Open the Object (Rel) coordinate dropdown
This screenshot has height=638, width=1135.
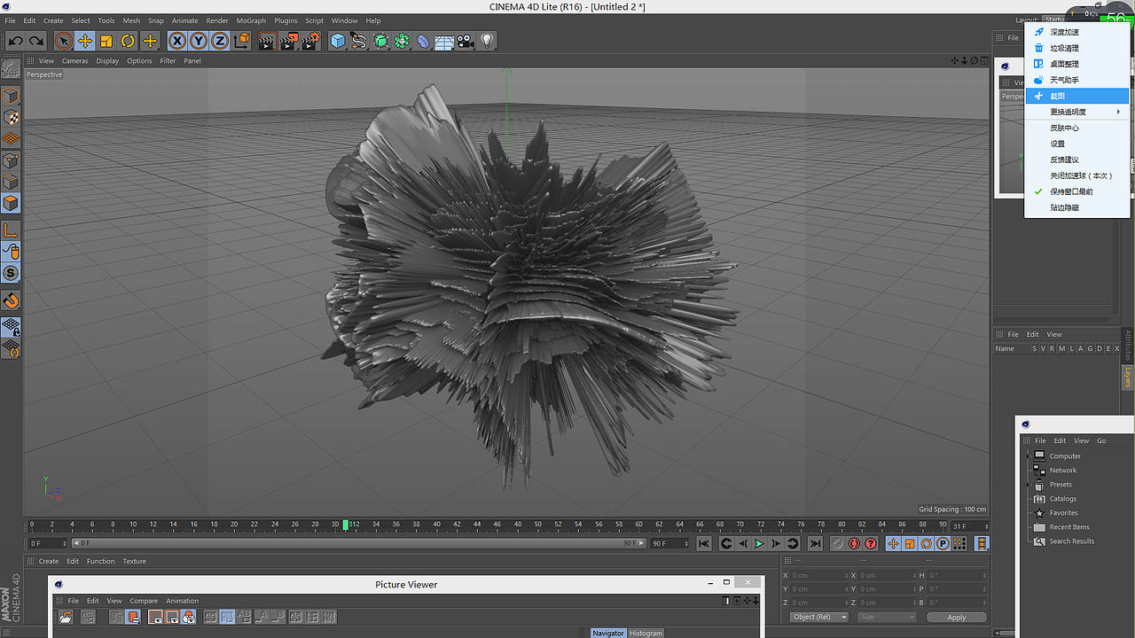coord(818,617)
